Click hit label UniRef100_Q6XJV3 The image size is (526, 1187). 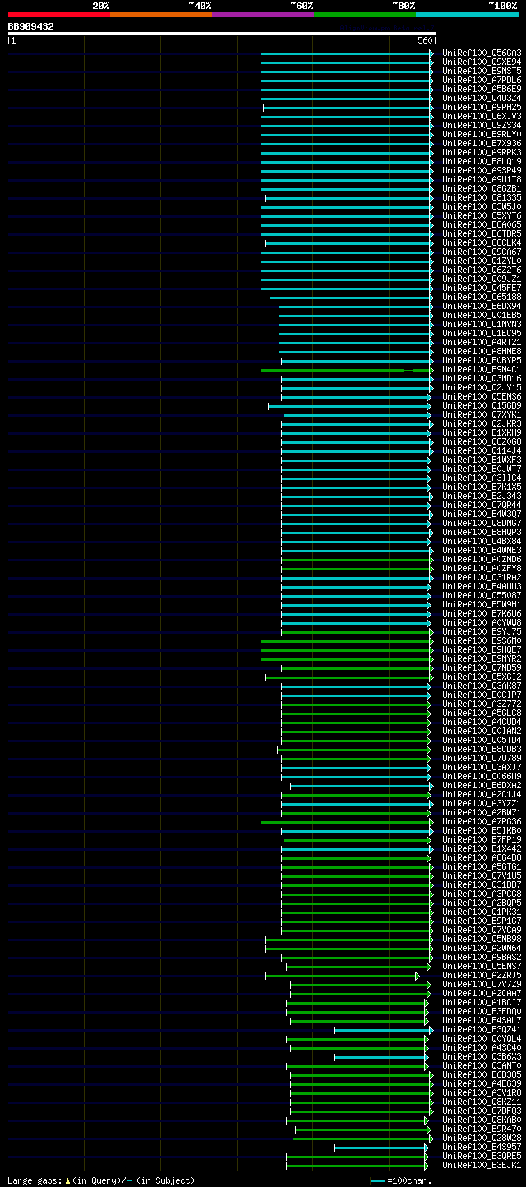[x=482, y=117]
